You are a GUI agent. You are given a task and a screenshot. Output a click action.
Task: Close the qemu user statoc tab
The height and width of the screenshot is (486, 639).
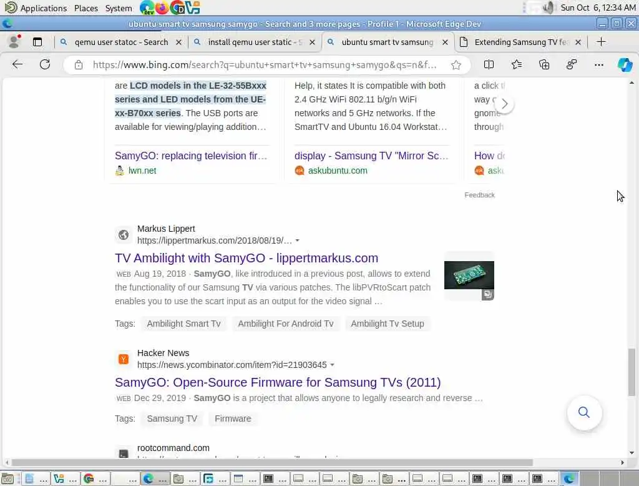[178, 42]
